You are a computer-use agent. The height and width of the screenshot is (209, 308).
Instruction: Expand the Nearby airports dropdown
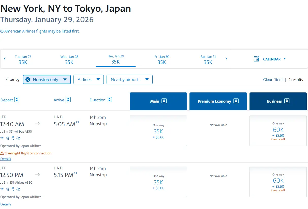(129, 79)
